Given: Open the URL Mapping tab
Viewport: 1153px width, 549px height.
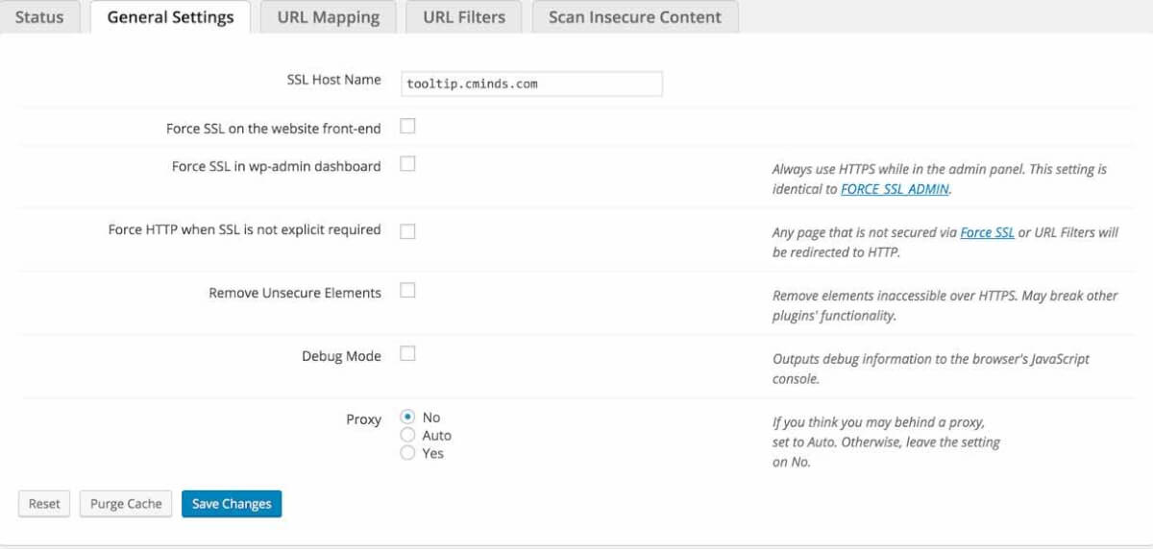Looking at the screenshot, I should [328, 17].
